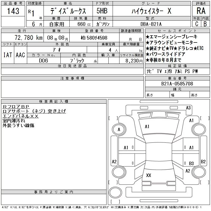
Task: Click sales point パワースライドドア
Action: tap(165, 54)
